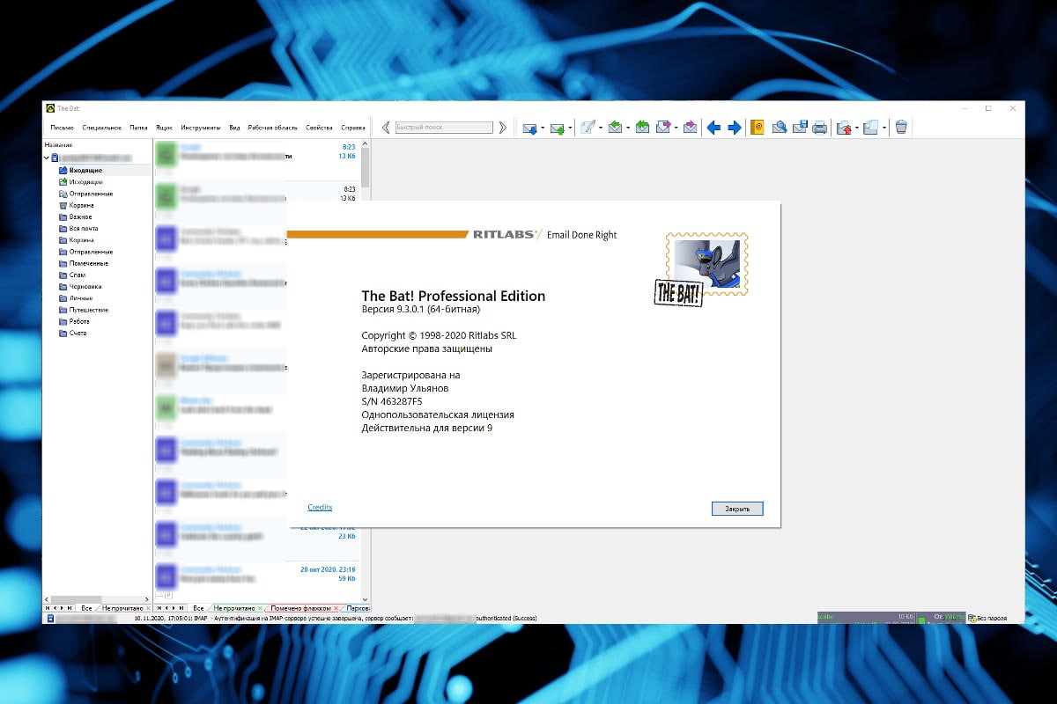Switch to the Помечено флажком tab
Screen dimensions: 1057x704
300,608
